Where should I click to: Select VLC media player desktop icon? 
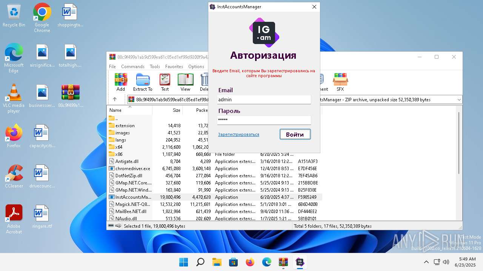(x=14, y=98)
